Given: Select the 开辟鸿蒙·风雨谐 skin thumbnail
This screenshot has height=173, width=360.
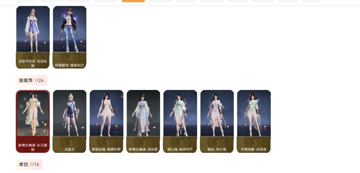Looking at the screenshot, I should [254, 121].
